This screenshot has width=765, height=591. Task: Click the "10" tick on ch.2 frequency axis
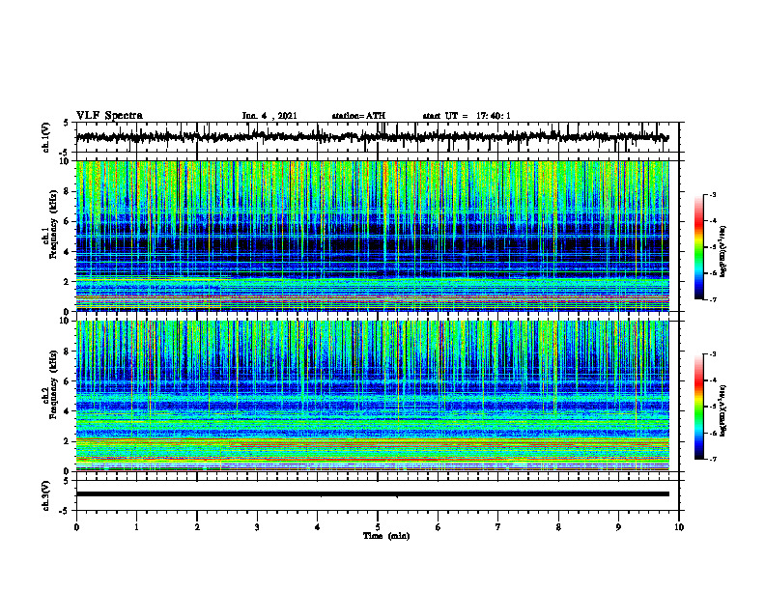[65, 322]
